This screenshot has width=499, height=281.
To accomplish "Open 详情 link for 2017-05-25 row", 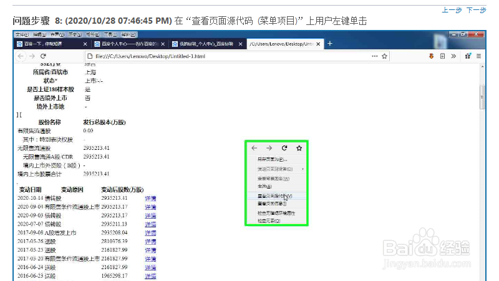I will 150,250.
